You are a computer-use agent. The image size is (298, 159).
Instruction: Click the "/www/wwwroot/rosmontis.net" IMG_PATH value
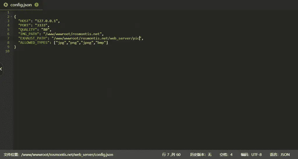coord(72,34)
